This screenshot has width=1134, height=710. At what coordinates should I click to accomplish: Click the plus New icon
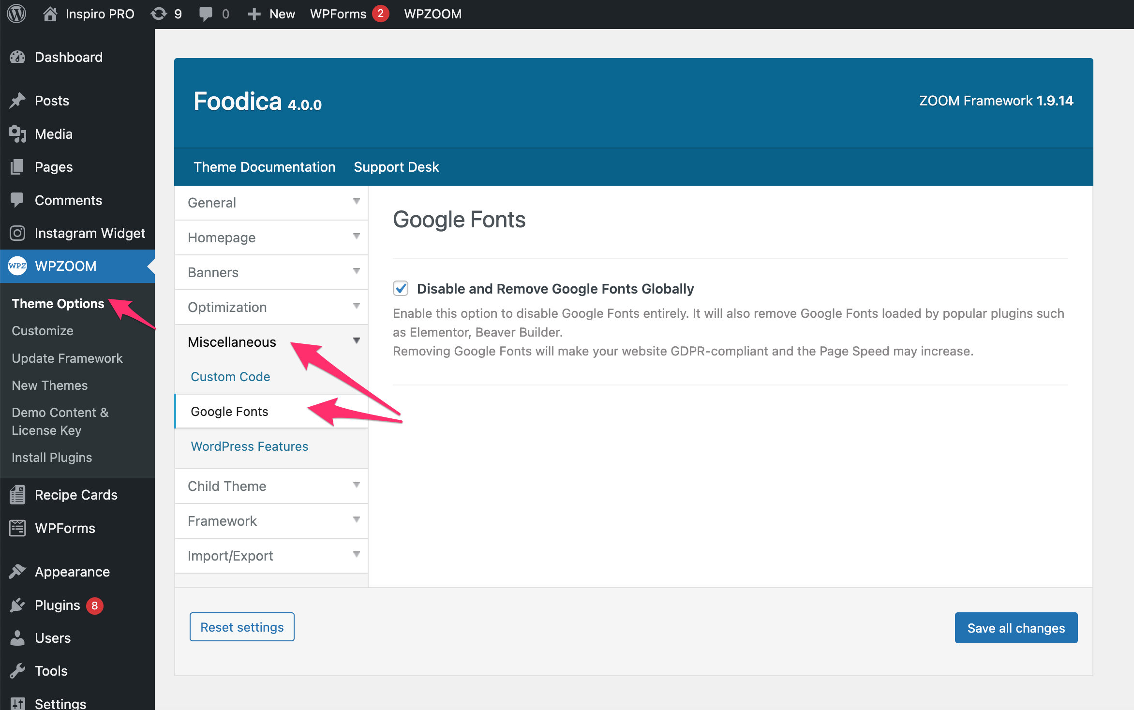[x=254, y=14]
